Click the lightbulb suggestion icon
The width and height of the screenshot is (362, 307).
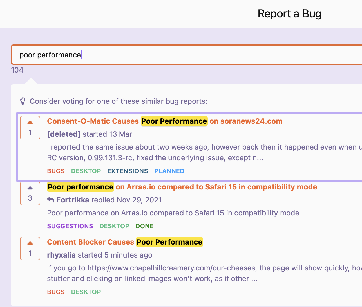pos(23,101)
